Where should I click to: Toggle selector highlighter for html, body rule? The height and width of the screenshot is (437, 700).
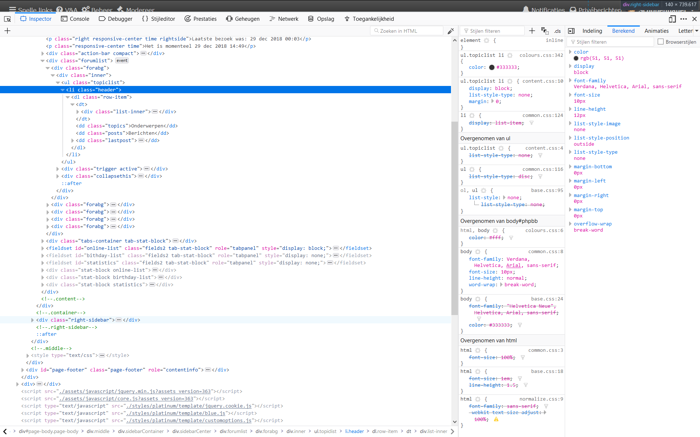pyautogui.click(x=495, y=231)
